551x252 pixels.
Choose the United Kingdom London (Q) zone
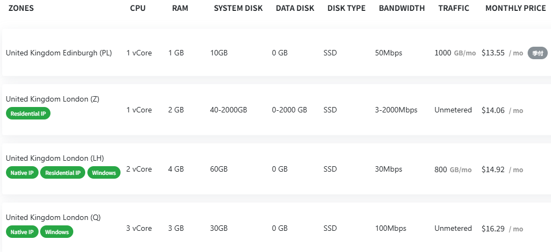tap(53, 217)
